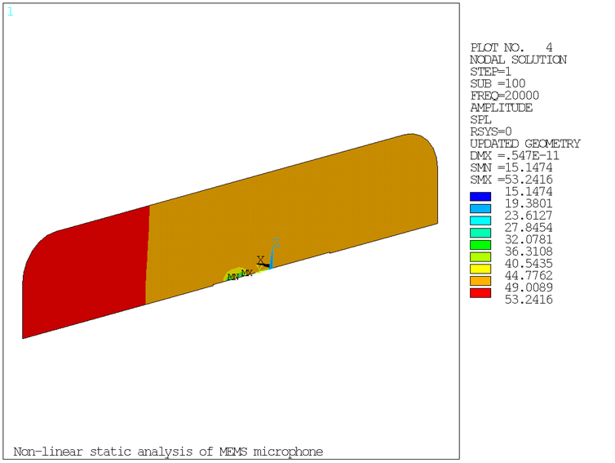The height and width of the screenshot is (463, 615).
Task: Click the 'AMPLITUDE' label
Action: tap(502, 108)
